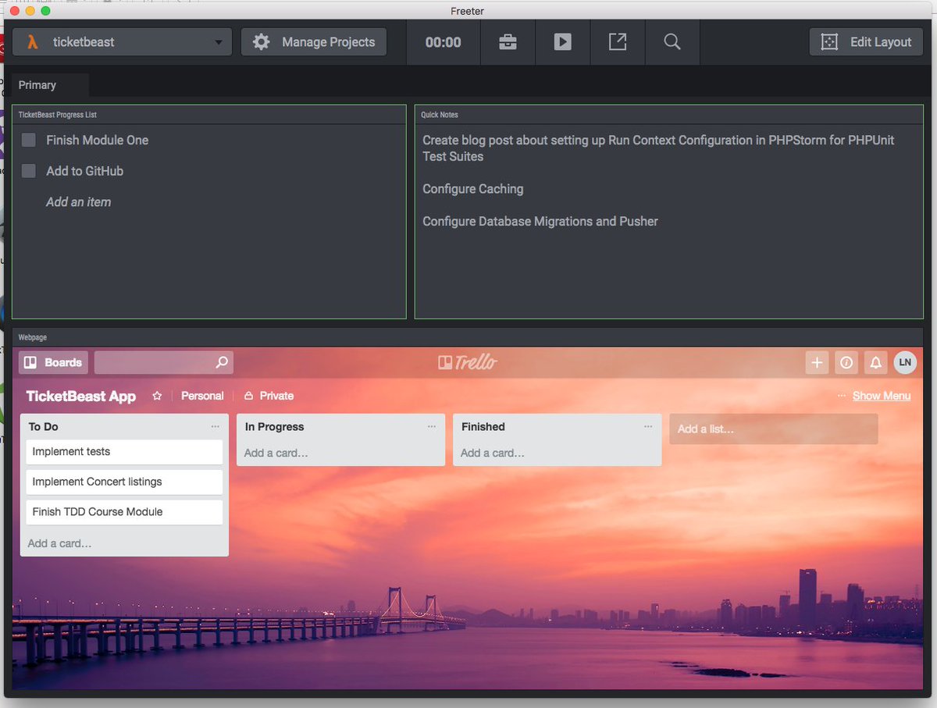The width and height of the screenshot is (937, 708).
Task: Click the PHPStorm blog post note text
Action: click(x=658, y=148)
